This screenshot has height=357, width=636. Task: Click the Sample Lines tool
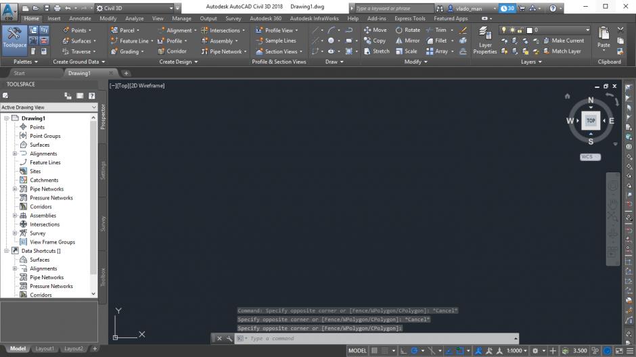click(276, 41)
